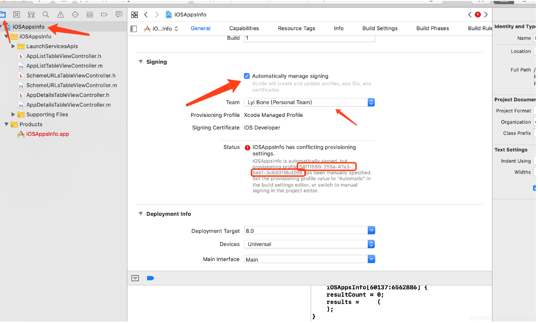Open the Main Interface dropdown
Screen dimensions: 538x323
click(371, 259)
